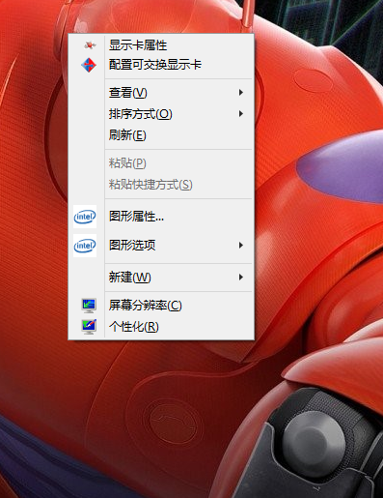Open 屏幕分辨率(C) settings

point(161,306)
